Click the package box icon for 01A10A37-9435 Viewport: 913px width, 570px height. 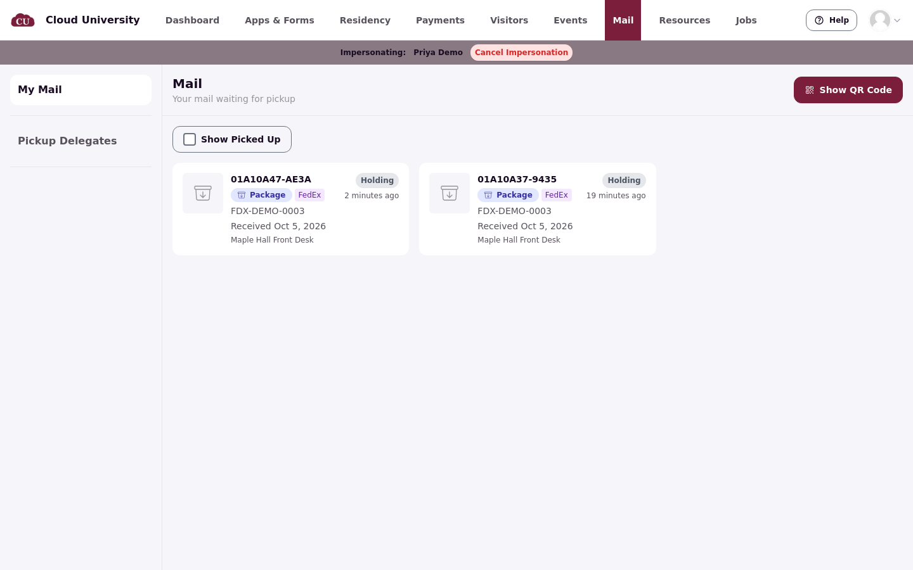click(450, 193)
